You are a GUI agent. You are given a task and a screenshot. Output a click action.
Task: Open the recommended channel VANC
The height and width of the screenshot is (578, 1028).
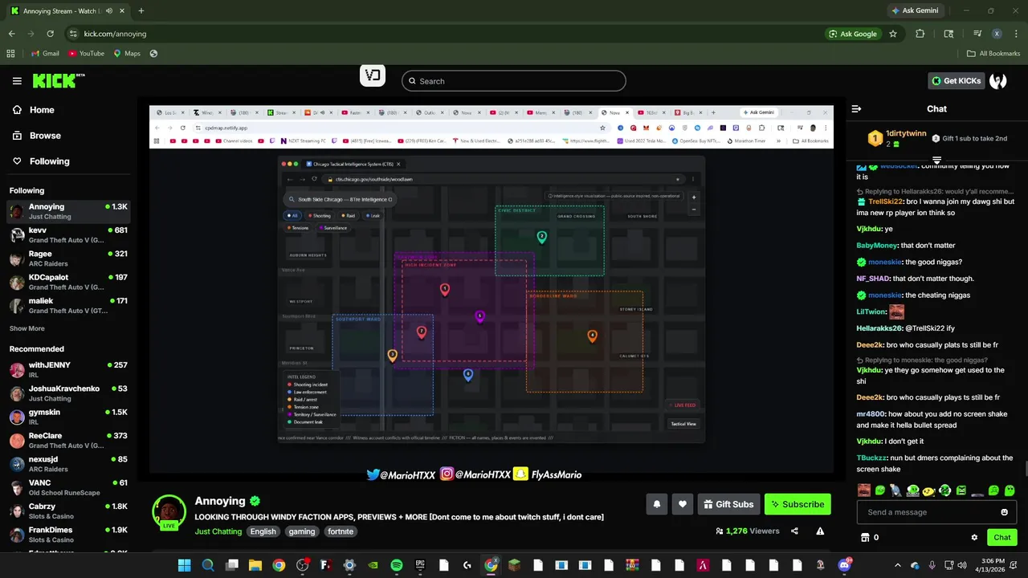click(x=68, y=487)
